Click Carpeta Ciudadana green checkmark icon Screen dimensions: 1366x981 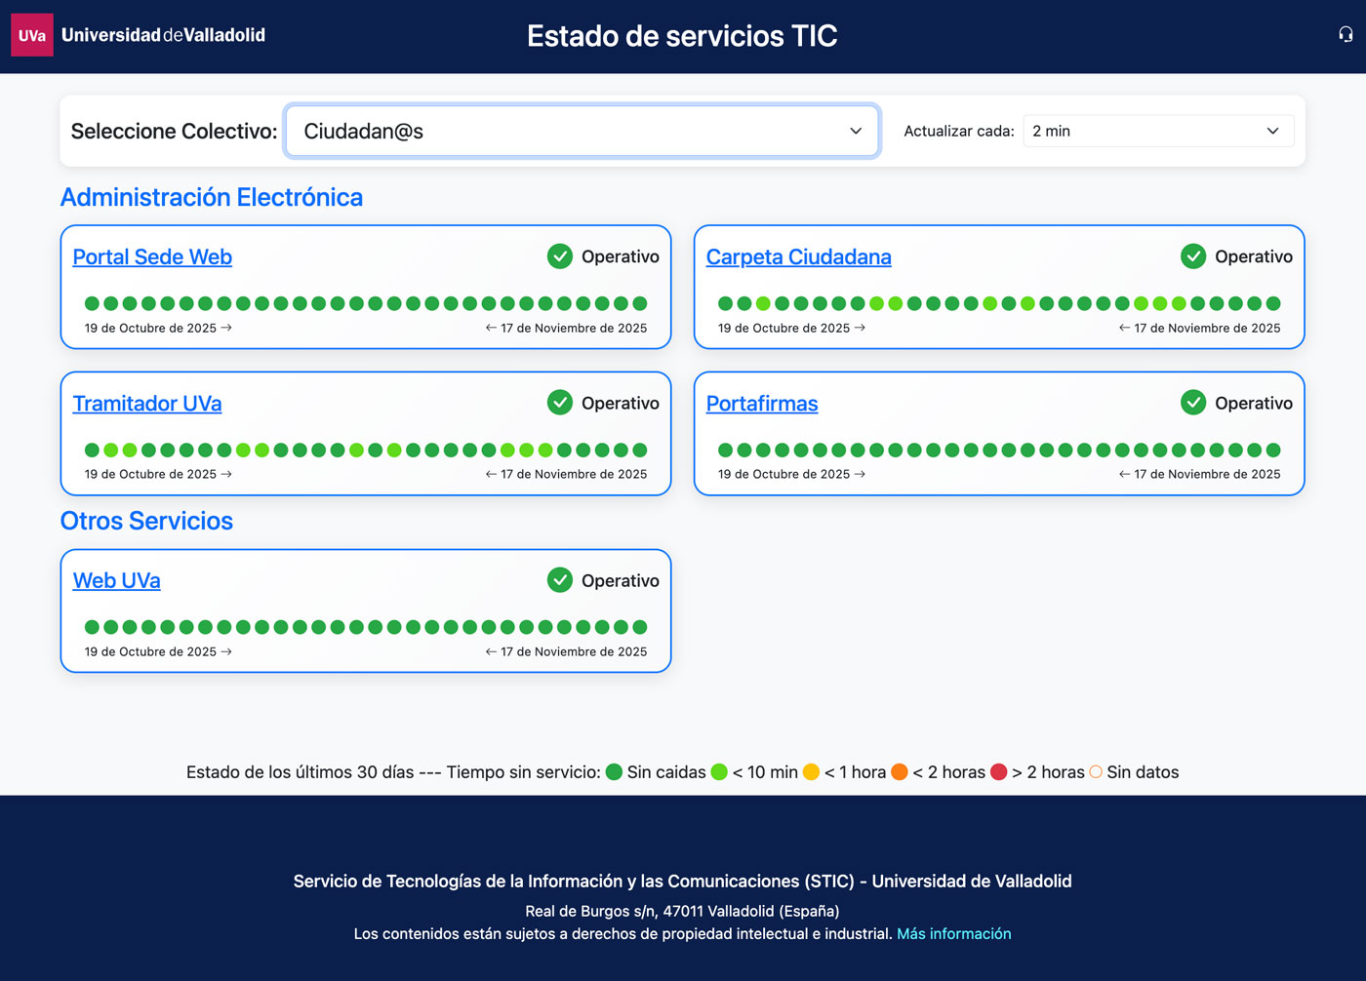(x=1193, y=256)
